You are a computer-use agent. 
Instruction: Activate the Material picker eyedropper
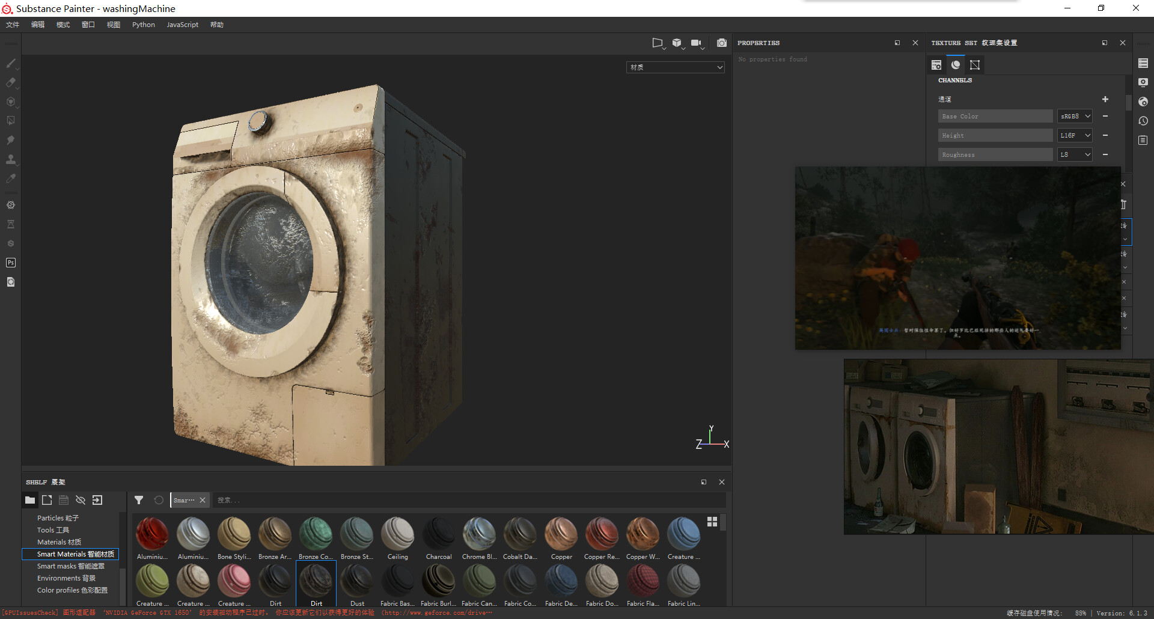(11, 178)
